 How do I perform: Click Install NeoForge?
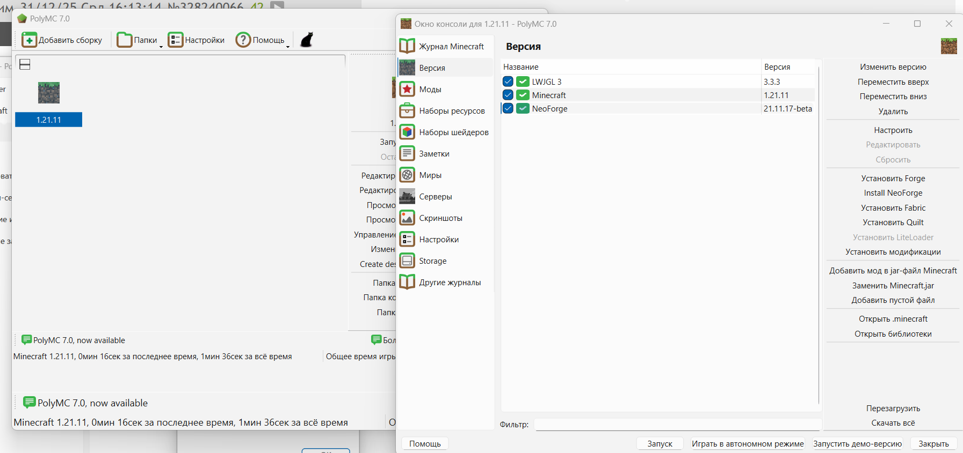893,193
